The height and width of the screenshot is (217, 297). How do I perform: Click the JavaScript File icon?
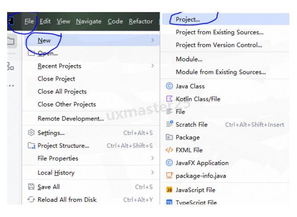pyautogui.click(x=169, y=190)
